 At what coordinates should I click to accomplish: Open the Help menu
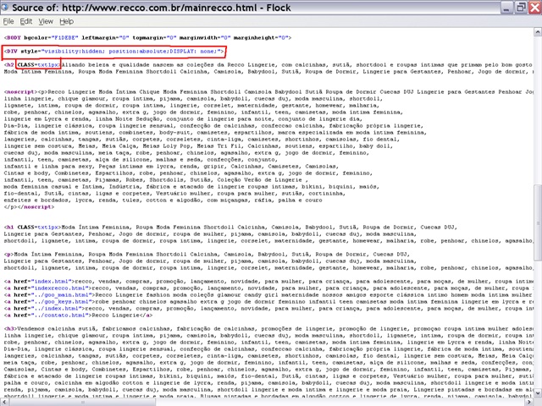(x=66, y=21)
